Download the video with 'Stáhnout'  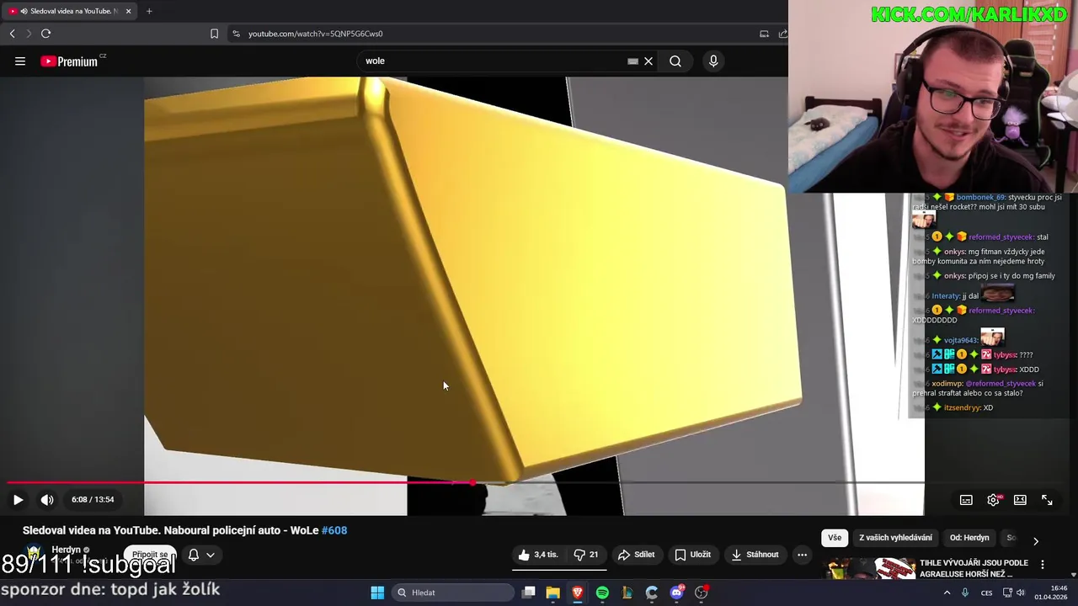pyautogui.click(x=755, y=555)
